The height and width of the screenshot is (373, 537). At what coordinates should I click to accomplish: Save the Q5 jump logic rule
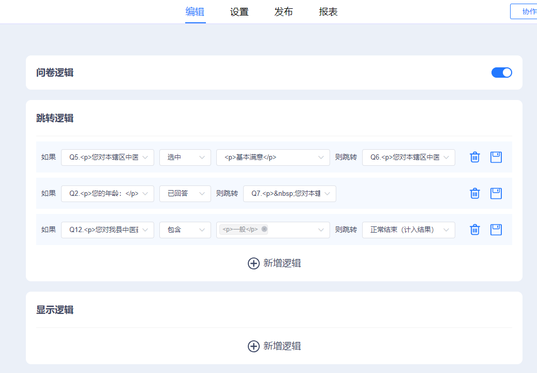click(x=496, y=157)
